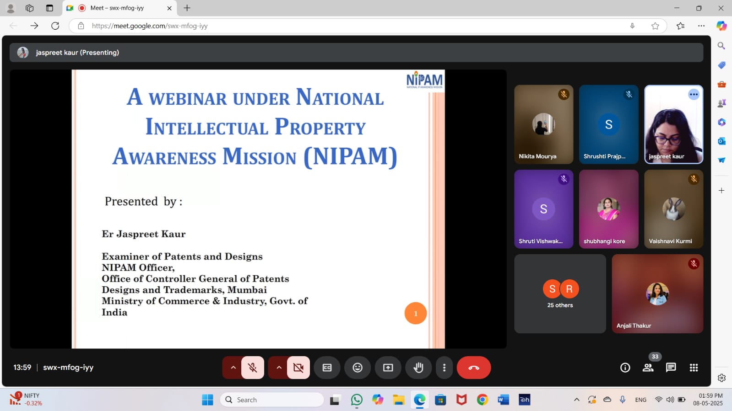This screenshot has height=411, width=732.
Task: Select Anjali Thakur participant tile
Action: [657, 294]
